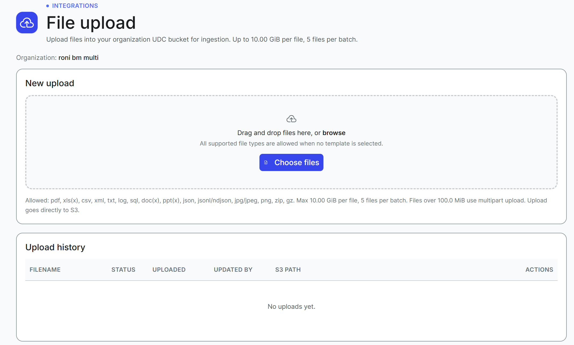Sort by the STATUS column header
This screenshot has width=574, height=345.
point(123,270)
